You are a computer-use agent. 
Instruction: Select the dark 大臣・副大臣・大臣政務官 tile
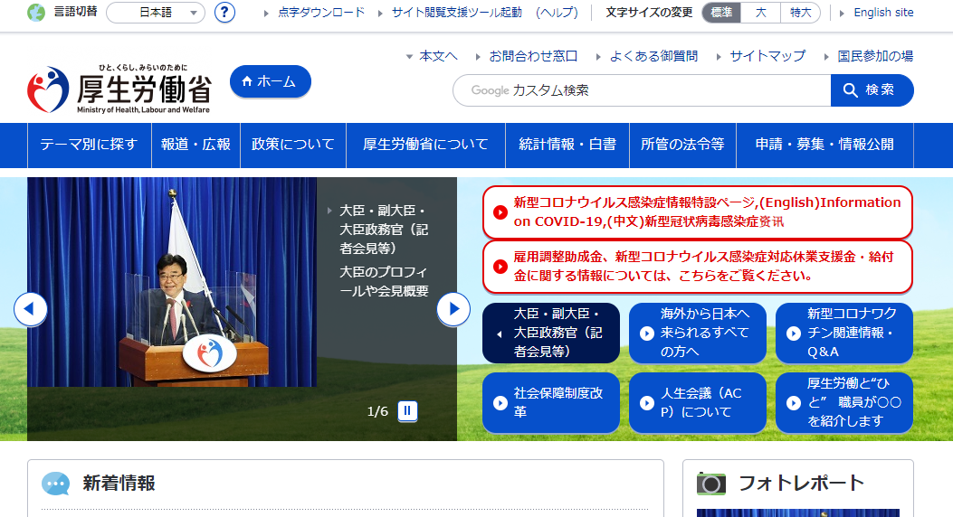pos(551,333)
